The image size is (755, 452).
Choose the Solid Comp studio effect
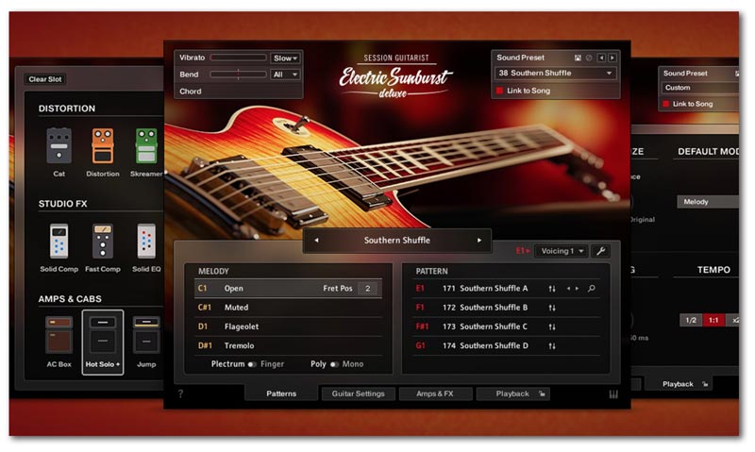point(59,242)
